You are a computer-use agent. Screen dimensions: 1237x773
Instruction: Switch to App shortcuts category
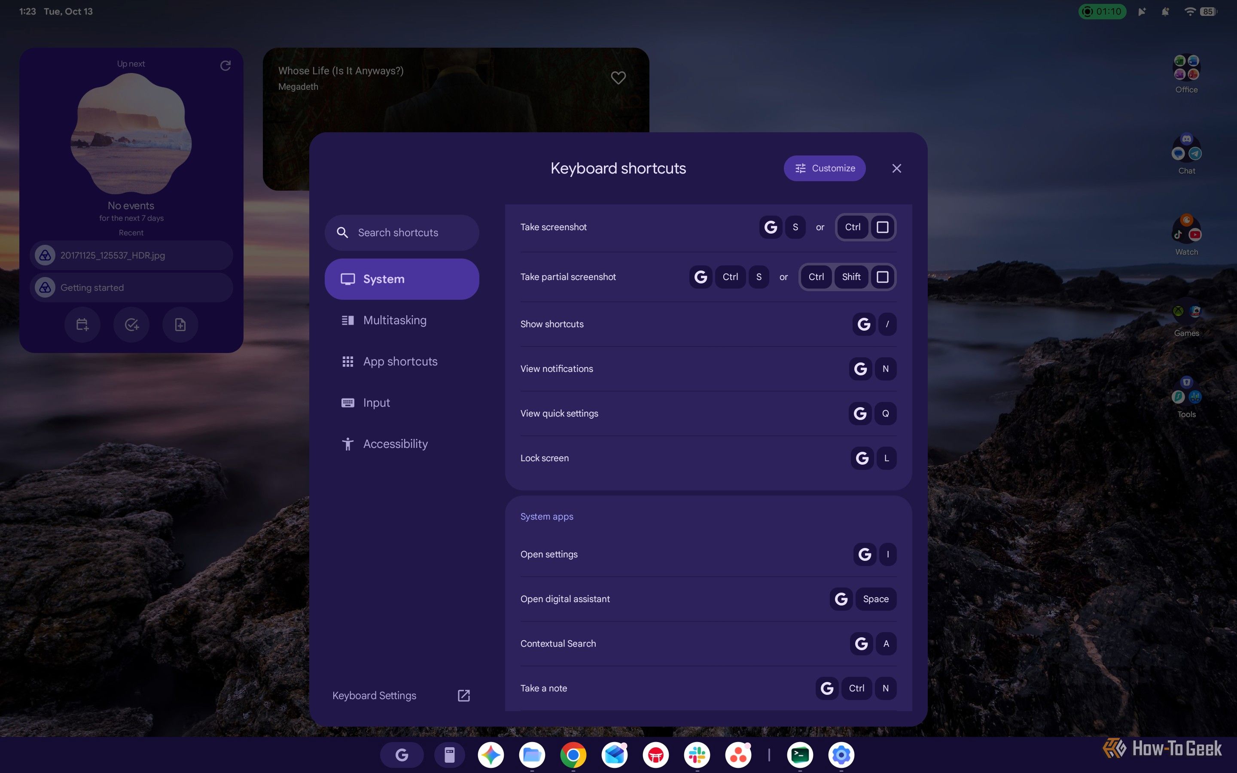401,362
